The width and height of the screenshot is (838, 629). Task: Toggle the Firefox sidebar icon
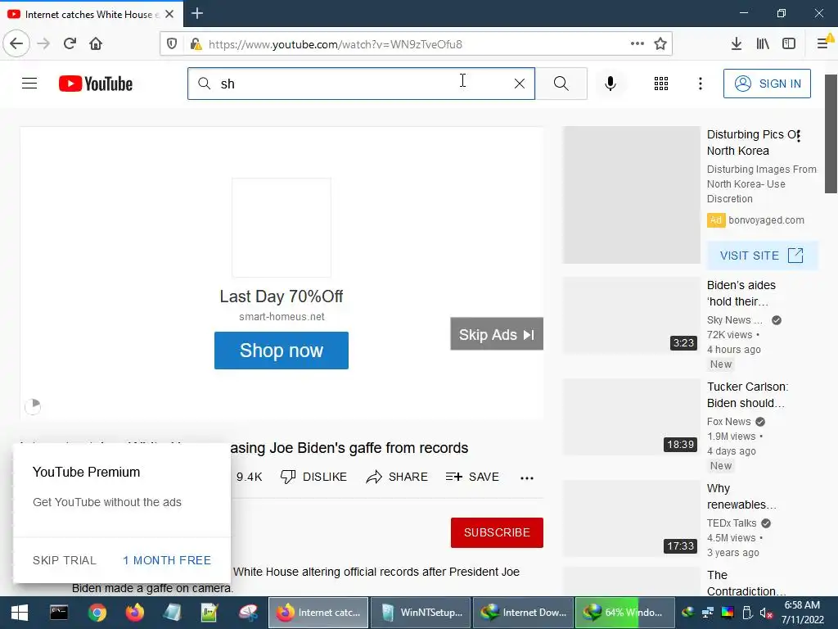tap(789, 44)
